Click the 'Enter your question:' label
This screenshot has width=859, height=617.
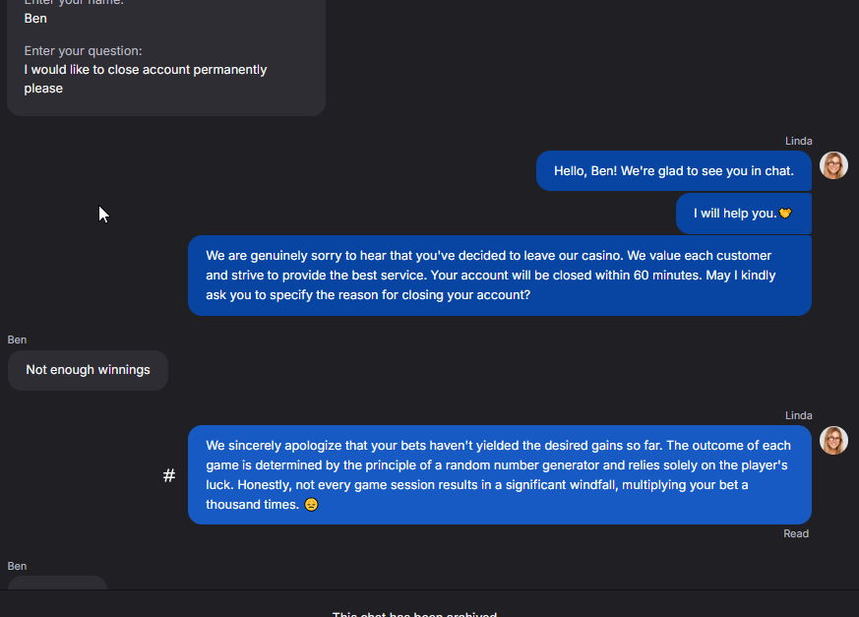point(83,50)
